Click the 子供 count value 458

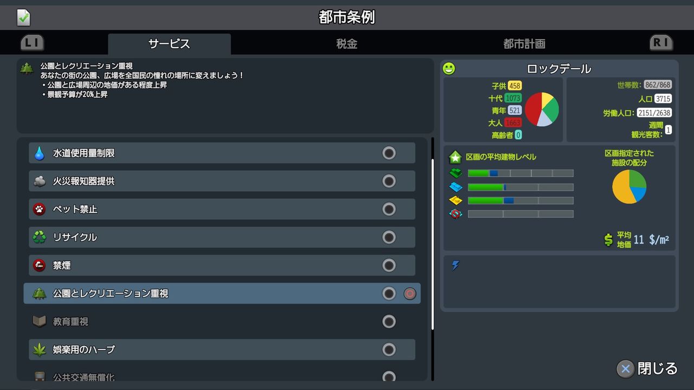point(515,86)
